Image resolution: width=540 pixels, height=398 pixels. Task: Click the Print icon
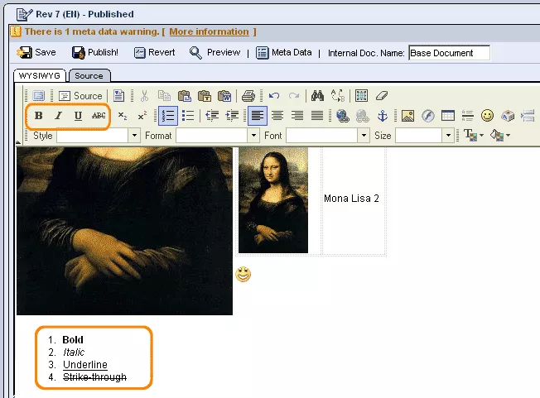248,96
